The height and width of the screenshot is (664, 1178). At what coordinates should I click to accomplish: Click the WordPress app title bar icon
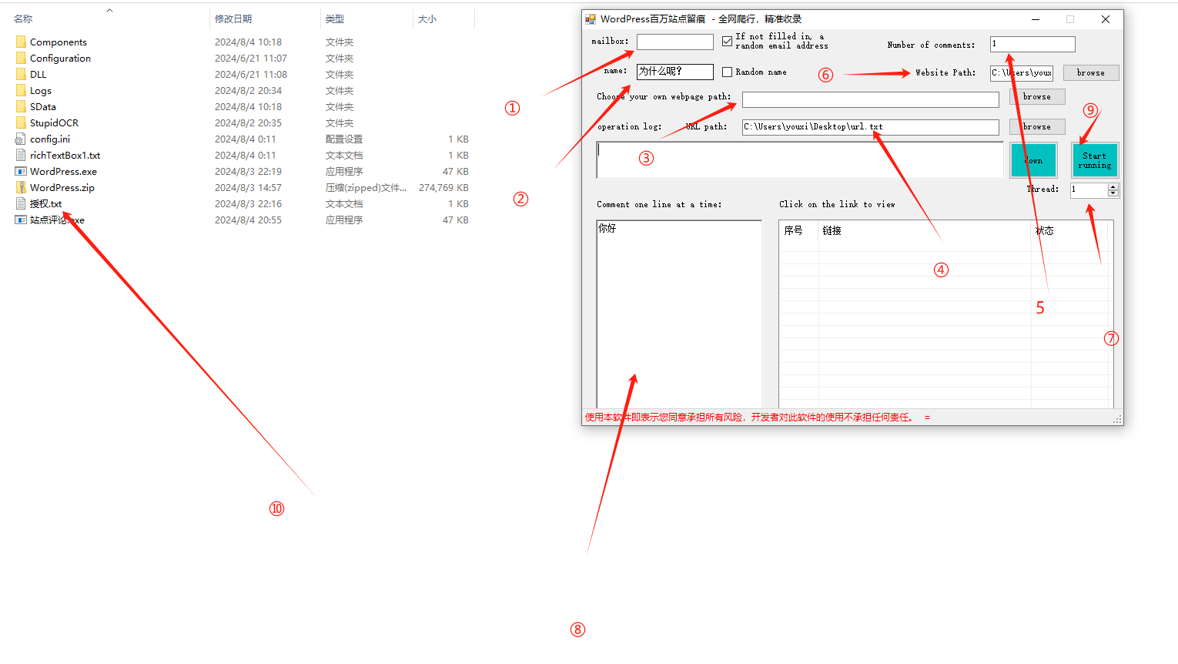pos(591,19)
